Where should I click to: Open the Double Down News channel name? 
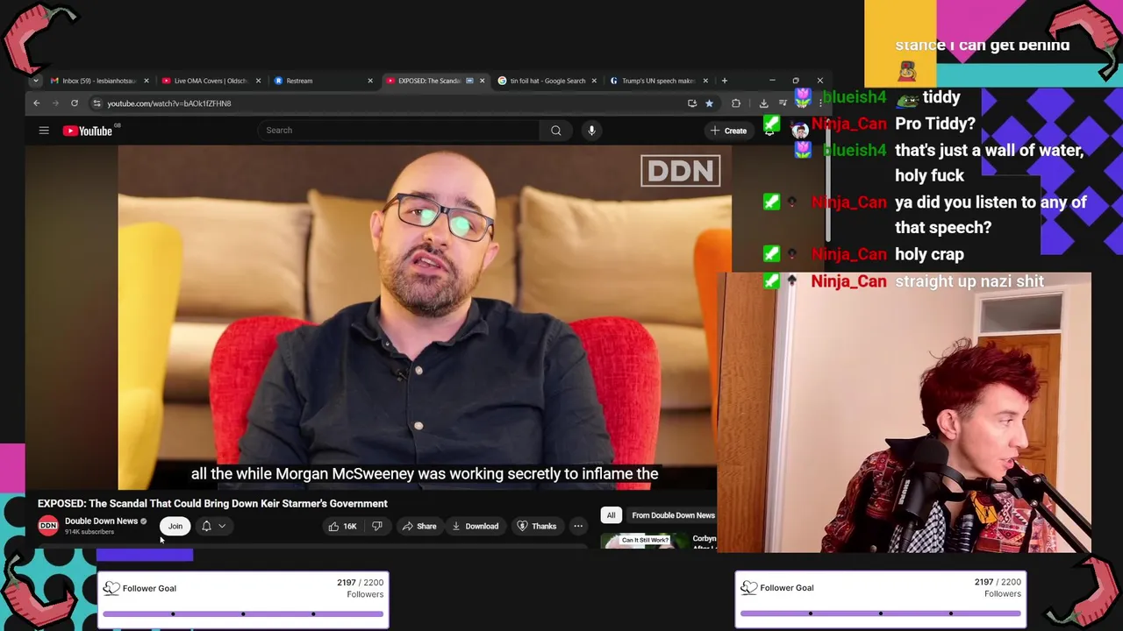tap(101, 521)
